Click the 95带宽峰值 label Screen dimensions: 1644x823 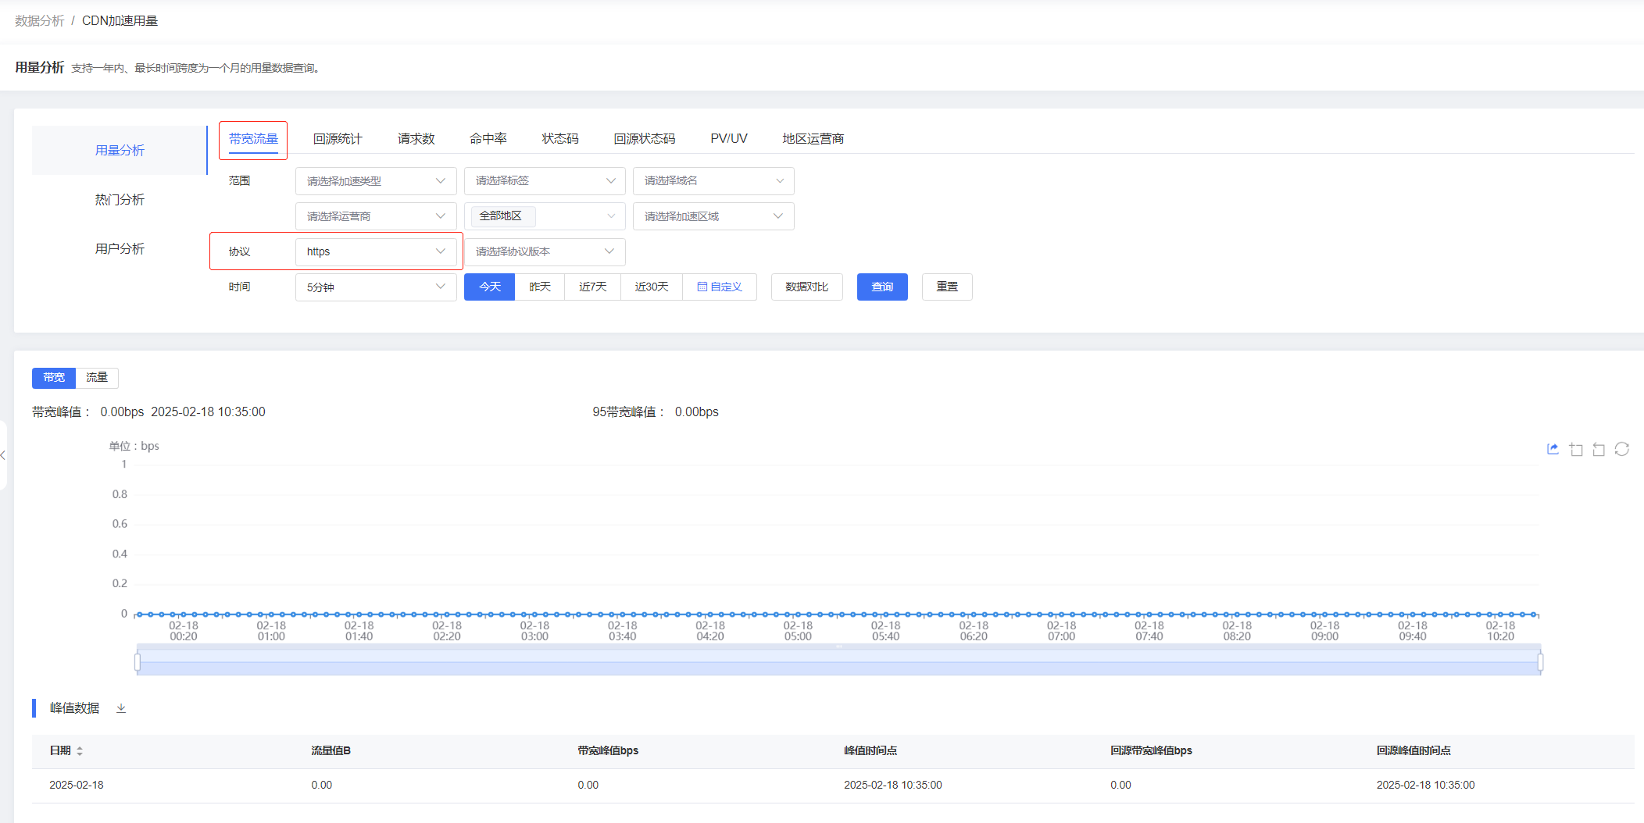(x=627, y=412)
